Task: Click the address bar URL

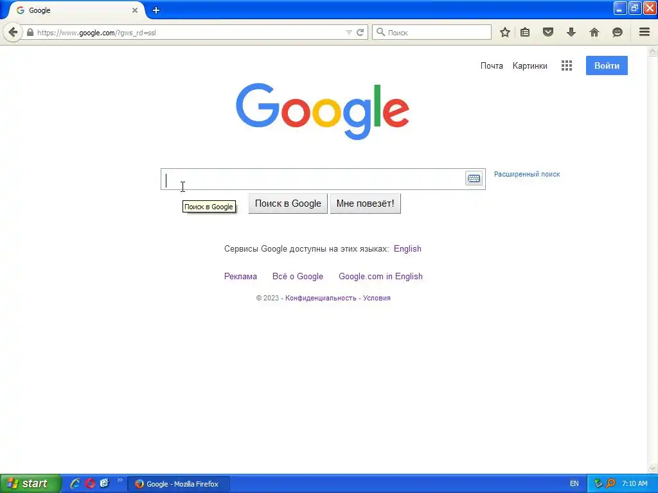Action: coord(96,33)
